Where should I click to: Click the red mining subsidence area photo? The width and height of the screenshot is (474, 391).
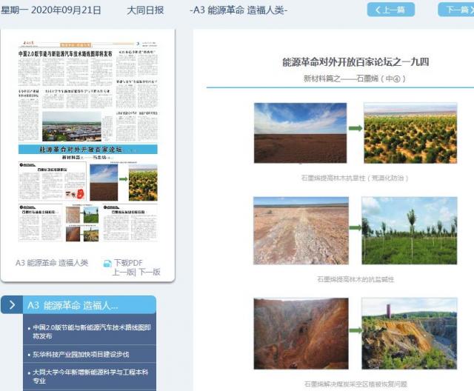pos(300,333)
